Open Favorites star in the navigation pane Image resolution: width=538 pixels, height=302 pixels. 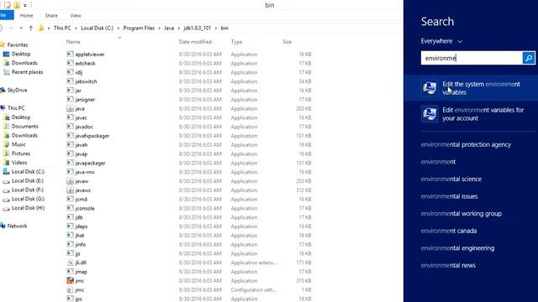click(x=3, y=44)
